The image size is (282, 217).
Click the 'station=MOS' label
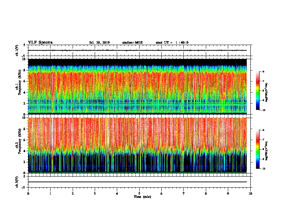pos(132,43)
